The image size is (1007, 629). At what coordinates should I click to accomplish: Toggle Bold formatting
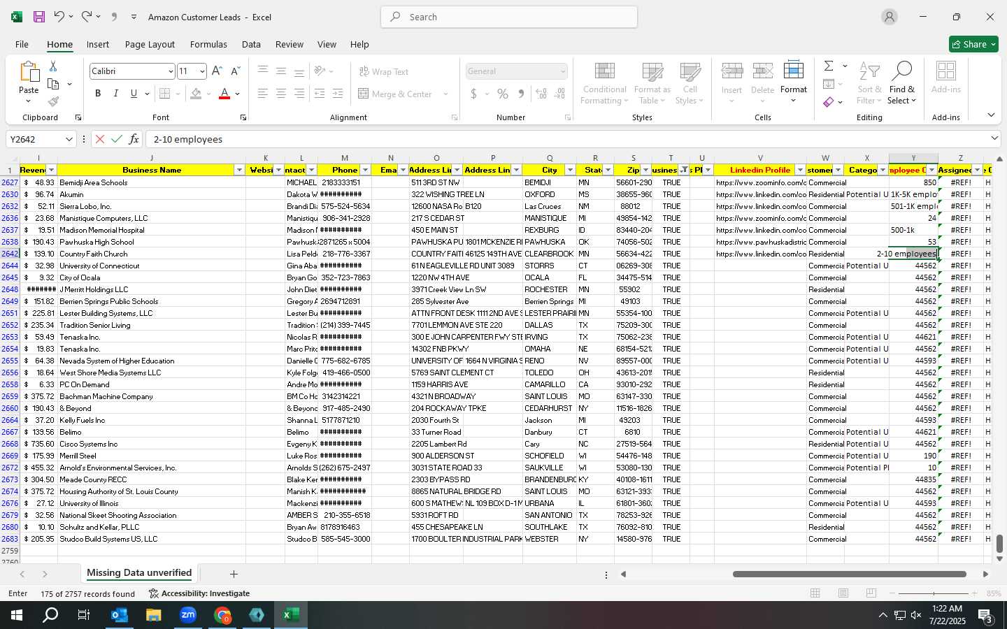pyautogui.click(x=98, y=94)
